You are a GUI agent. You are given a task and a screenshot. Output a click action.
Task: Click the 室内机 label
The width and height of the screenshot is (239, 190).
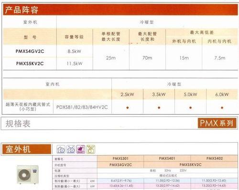(x=53, y=84)
